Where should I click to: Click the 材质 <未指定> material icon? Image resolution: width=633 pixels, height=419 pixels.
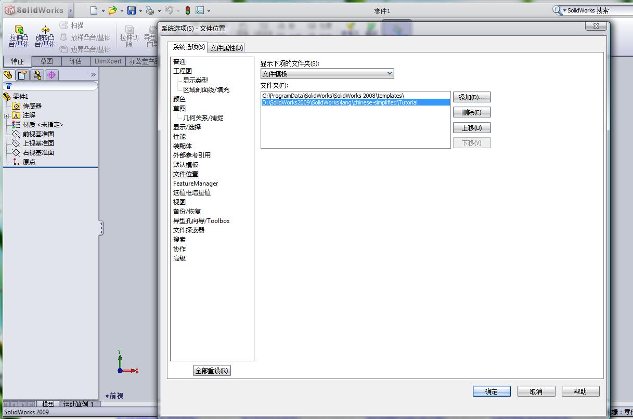(16, 124)
